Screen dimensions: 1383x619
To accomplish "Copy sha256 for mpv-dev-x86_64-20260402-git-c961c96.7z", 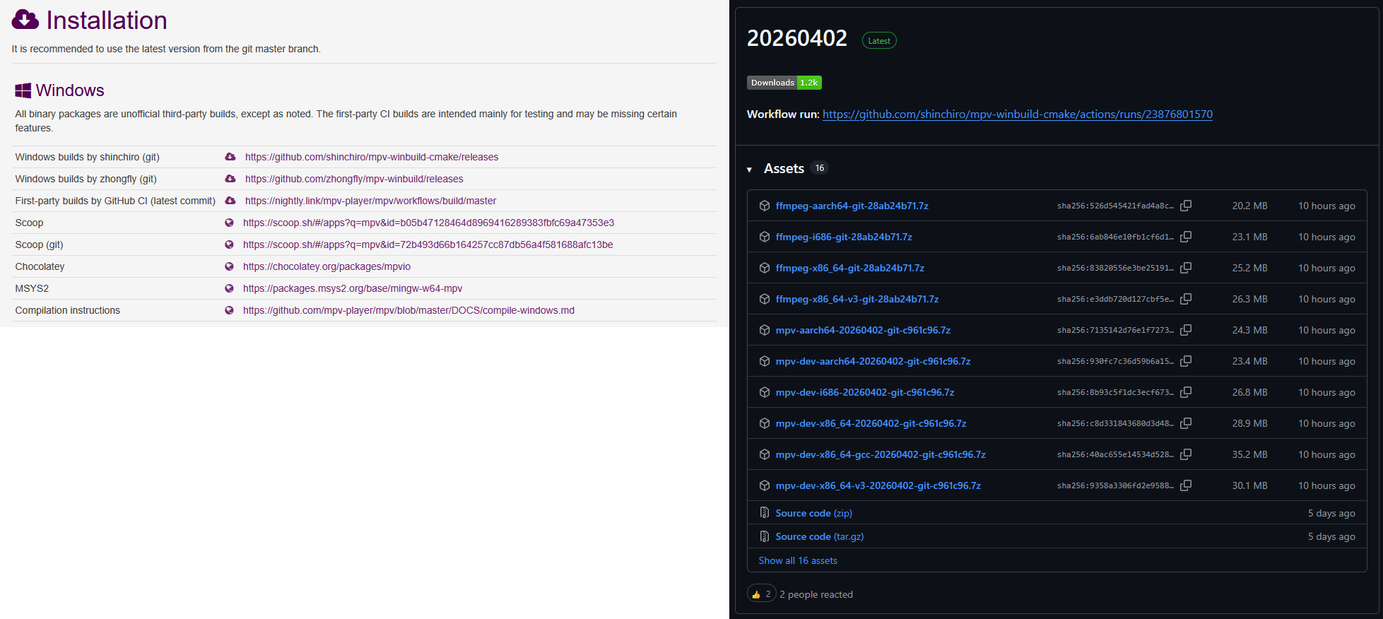I will pyautogui.click(x=1186, y=423).
